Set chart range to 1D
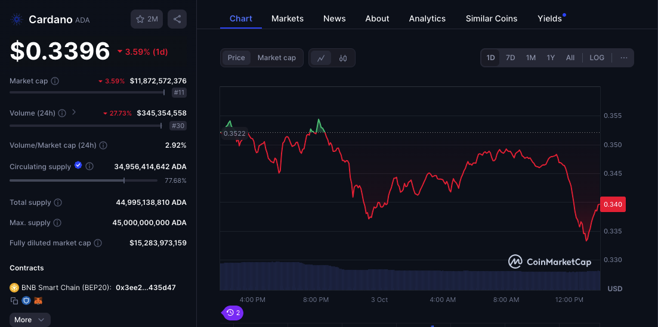The width and height of the screenshot is (658, 327). click(490, 58)
